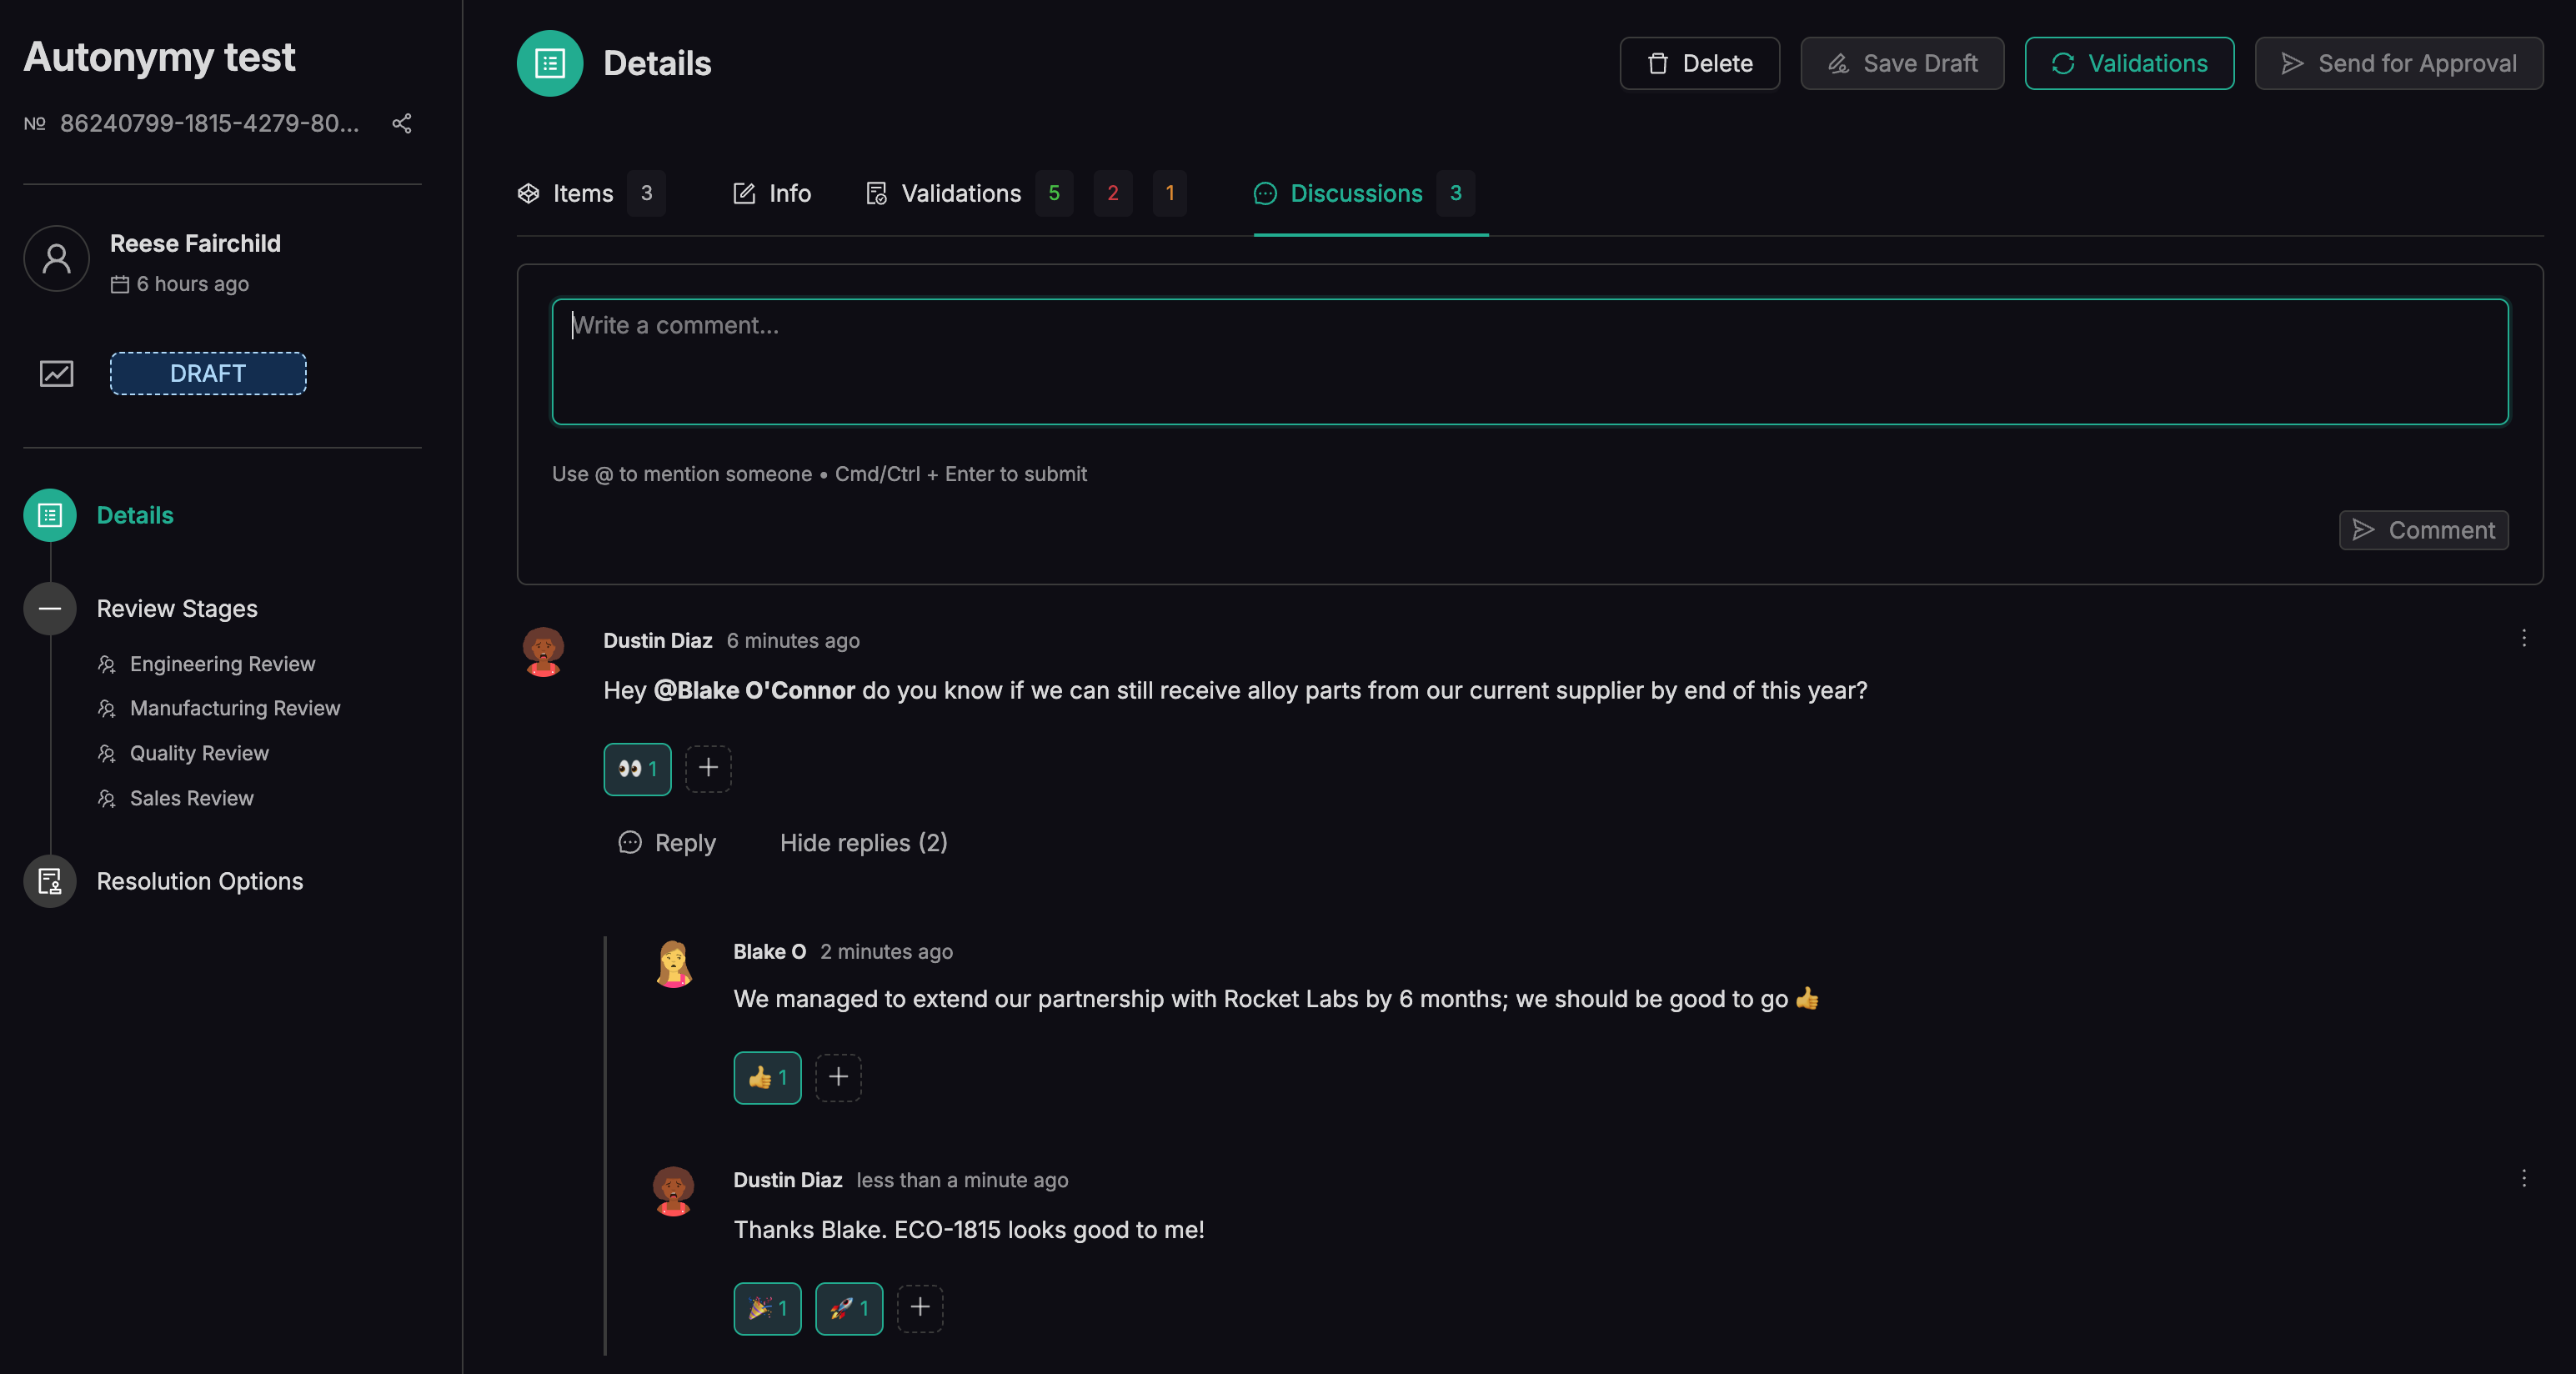The width and height of the screenshot is (2576, 1374).
Task: Add a reaction to Dustin's alloy parts comment
Action: coord(708,768)
